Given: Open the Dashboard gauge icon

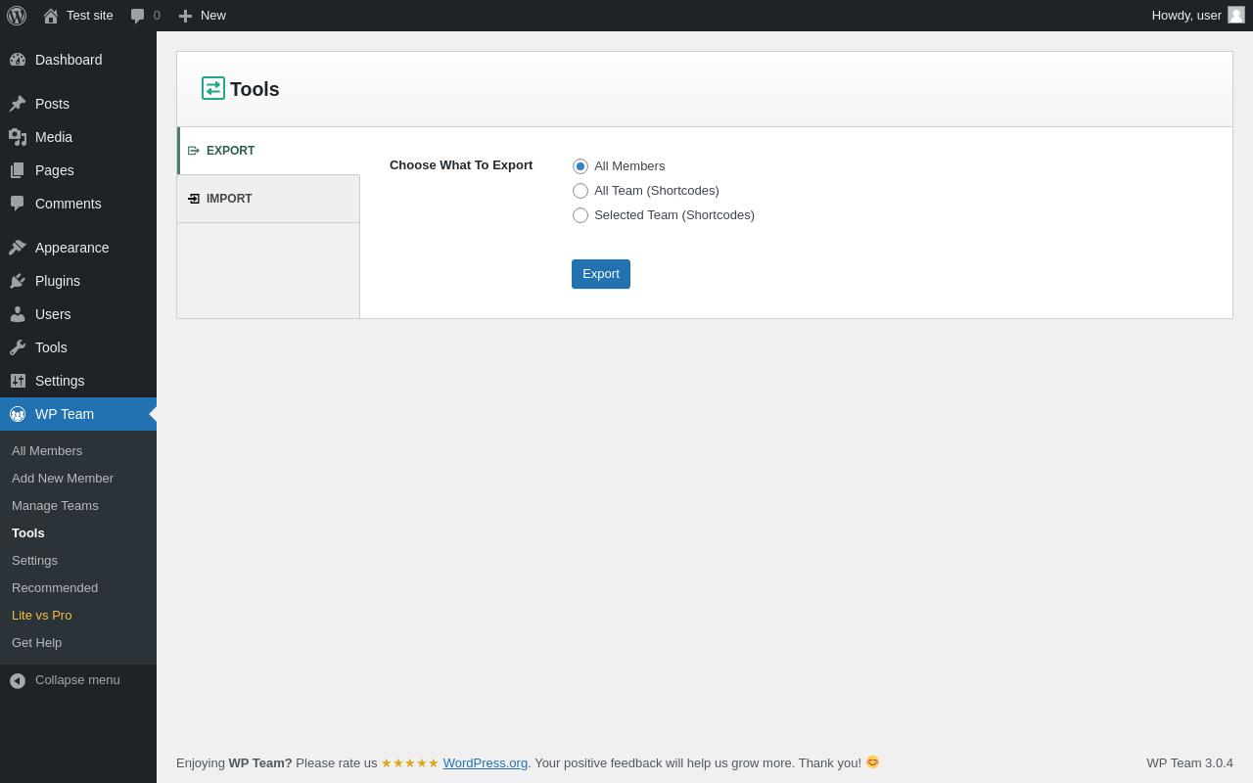Looking at the screenshot, I should [18, 60].
